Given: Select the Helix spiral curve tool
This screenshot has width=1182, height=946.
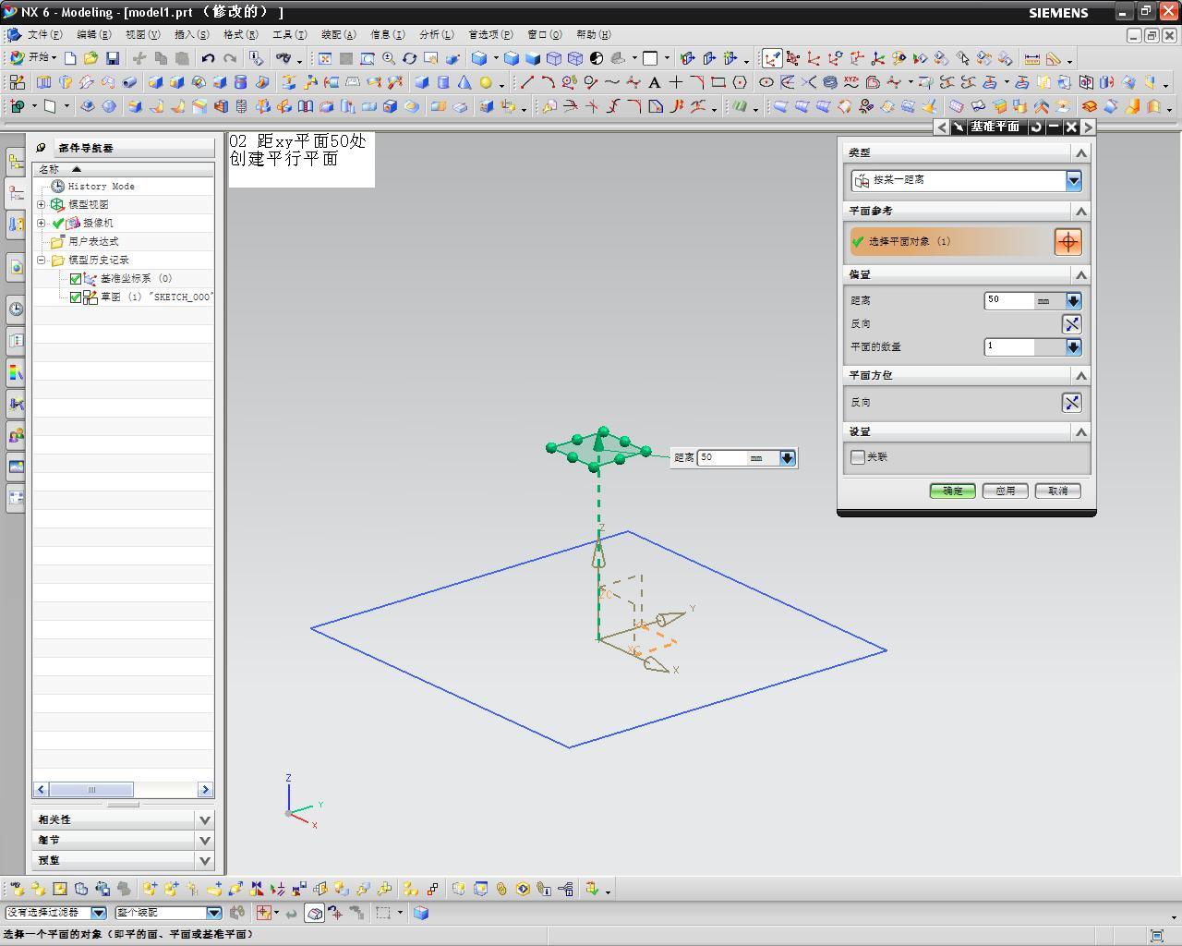Looking at the screenshot, I should [x=830, y=82].
